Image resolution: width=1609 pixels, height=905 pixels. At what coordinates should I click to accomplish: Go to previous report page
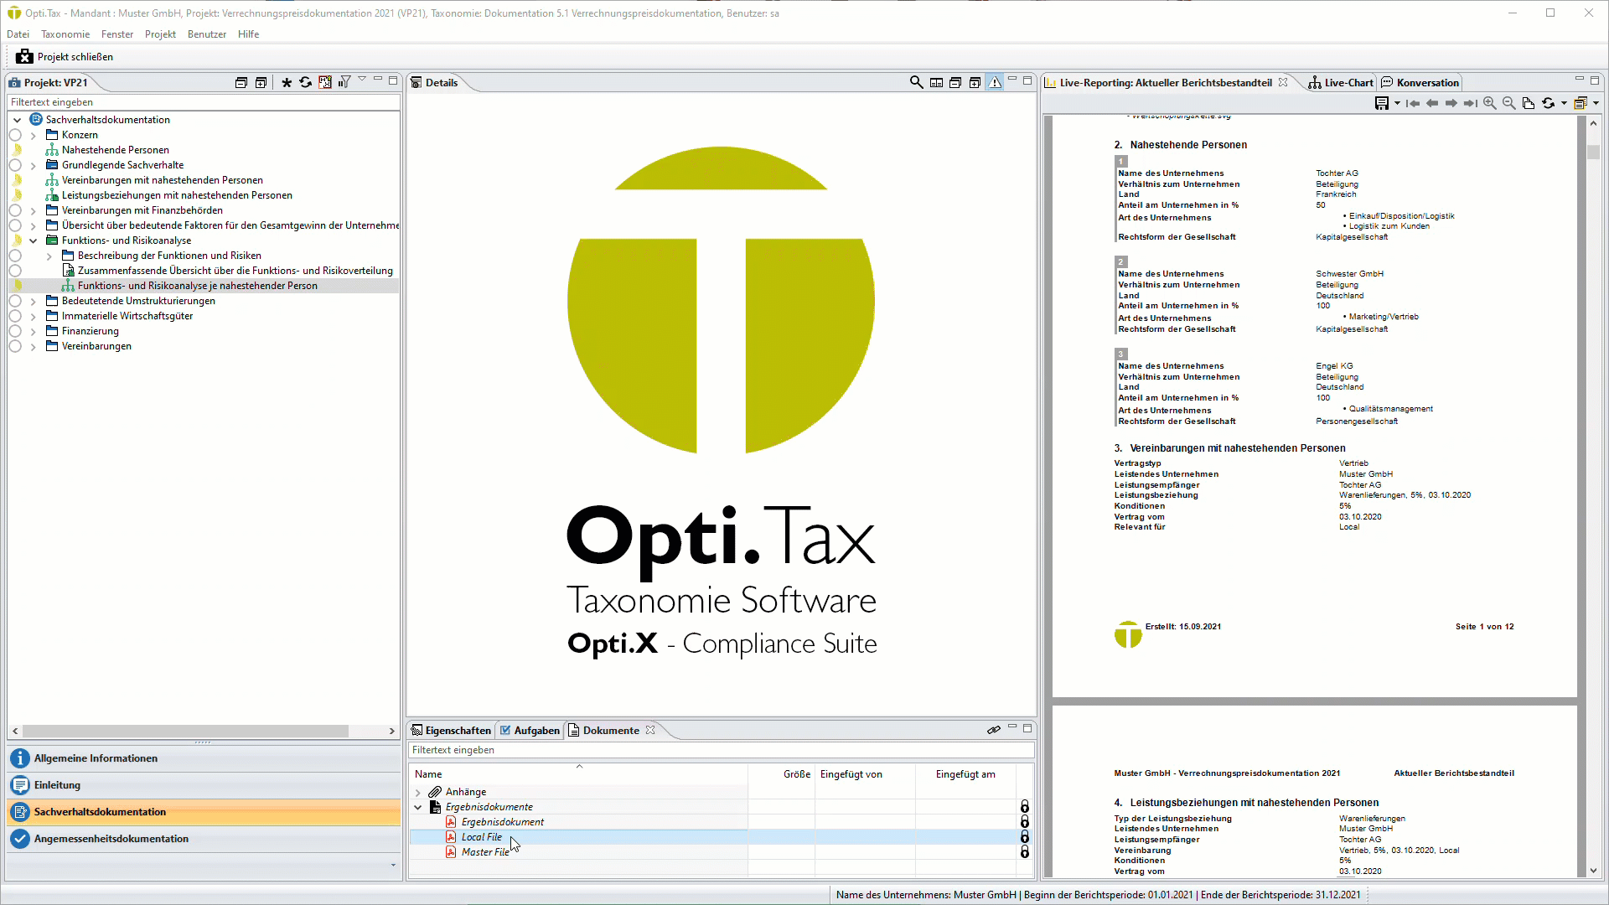(x=1432, y=103)
